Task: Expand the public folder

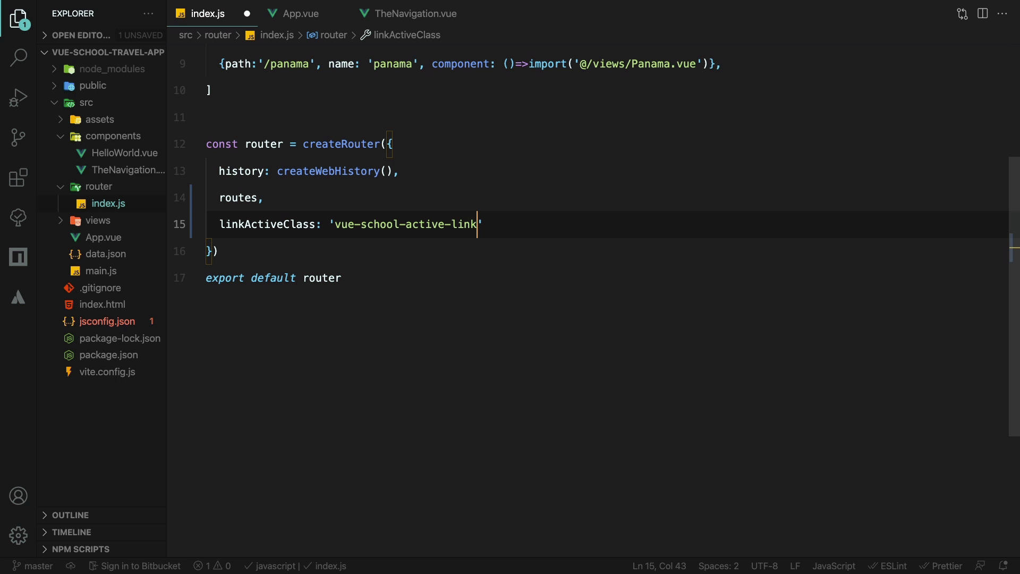Action: point(102,86)
